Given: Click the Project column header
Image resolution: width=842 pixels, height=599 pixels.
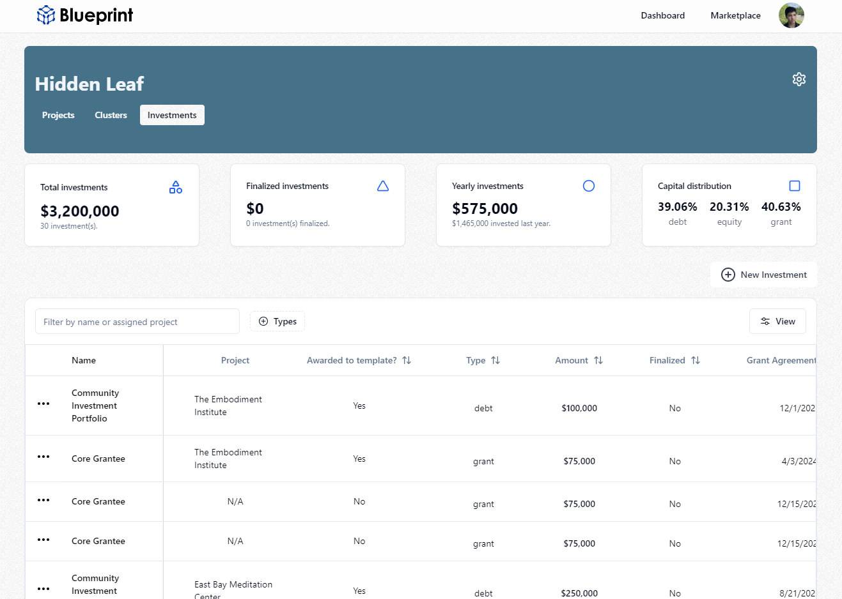Looking at the screenshot, I should 235,360.
